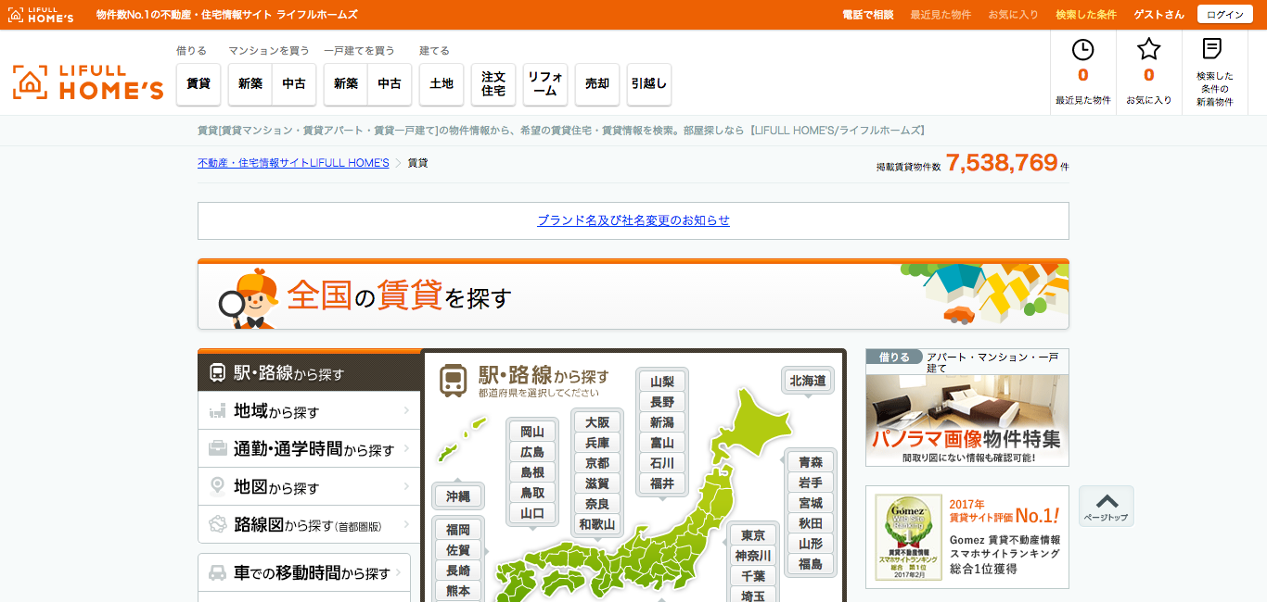Select 沖縄 prefecture on map
The height and width of the screenshot is (602, 1267).
(x=458, y=496)
